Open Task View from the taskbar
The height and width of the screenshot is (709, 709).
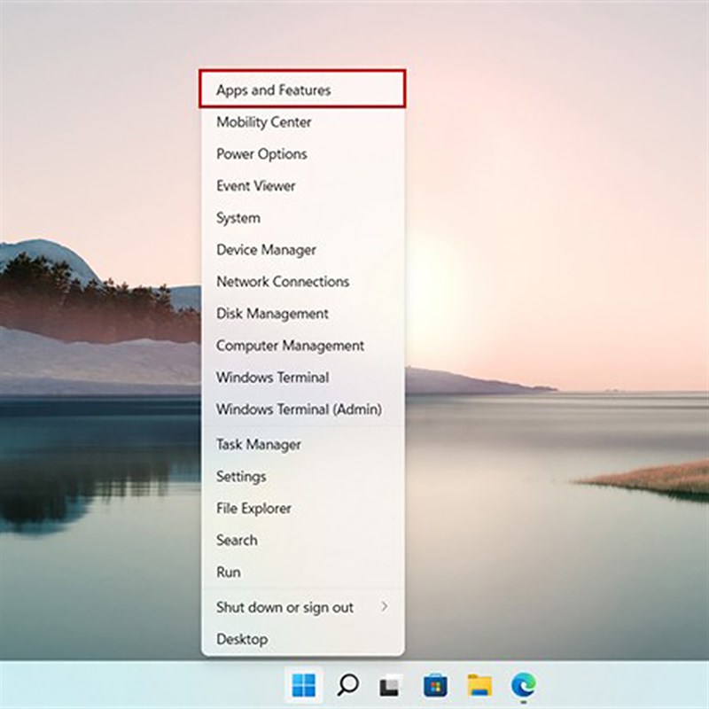[x=389, y=684]
